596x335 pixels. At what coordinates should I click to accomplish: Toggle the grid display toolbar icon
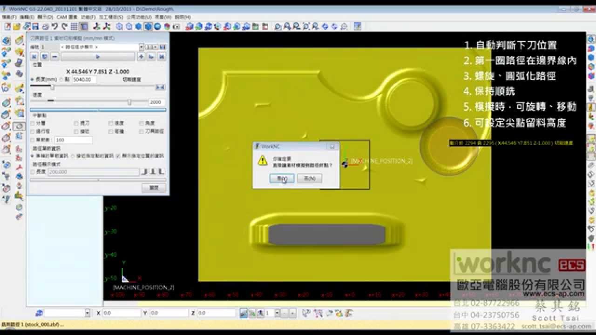(75, 27)
